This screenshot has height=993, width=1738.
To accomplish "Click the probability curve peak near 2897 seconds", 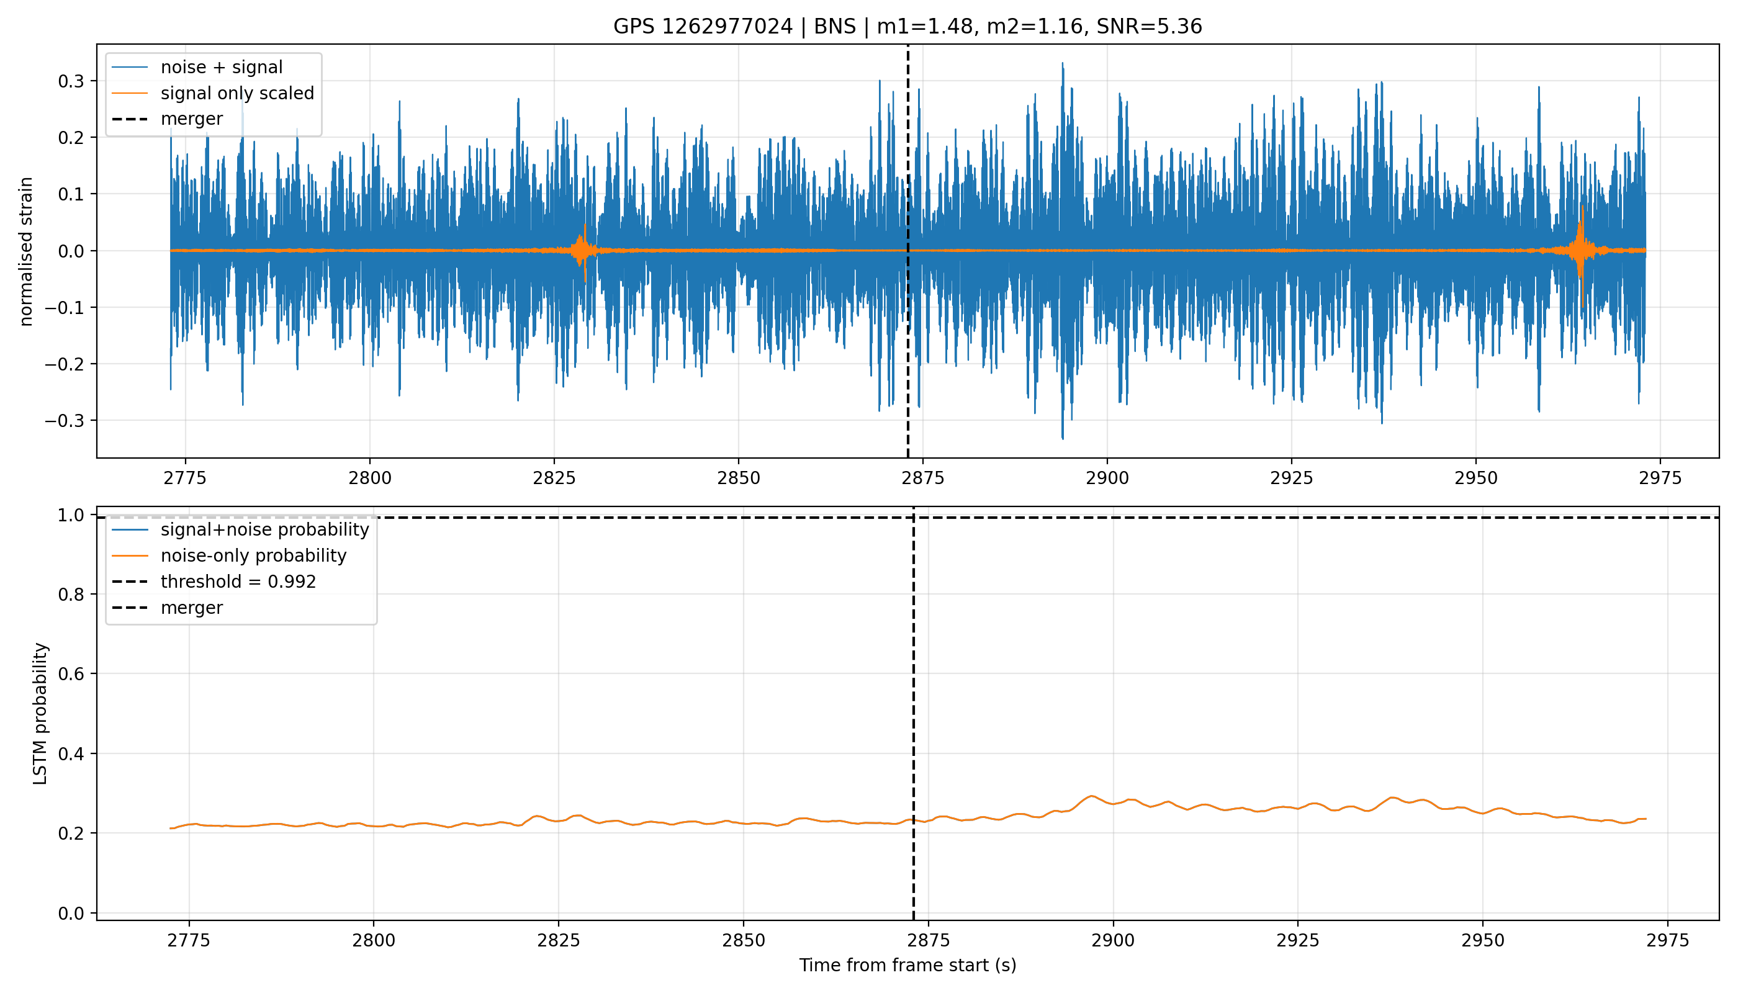I will (1091, 796).
